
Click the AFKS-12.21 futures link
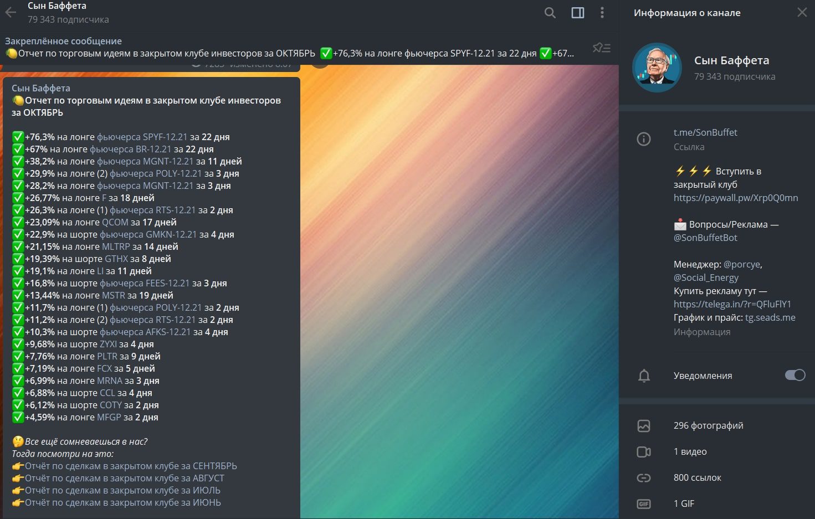pos(145,332)
